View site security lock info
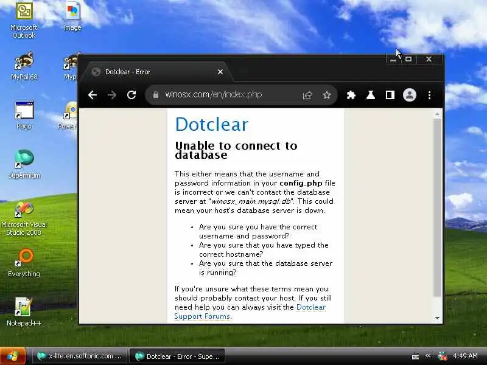Image resolution: width=487 pixels, height=365 pixels. (156, 95)
